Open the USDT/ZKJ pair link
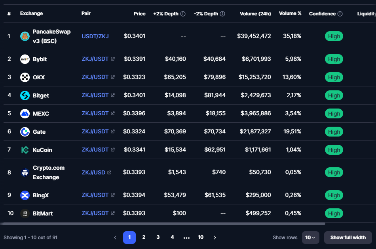 (95, 36)
